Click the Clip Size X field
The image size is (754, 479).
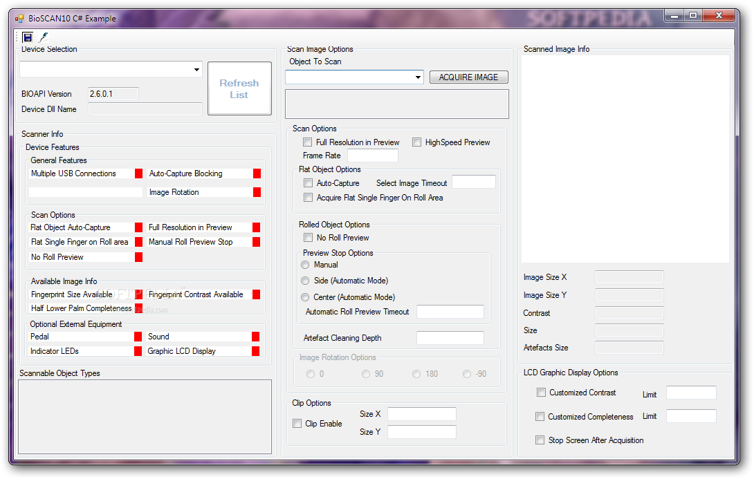point(422,413)
